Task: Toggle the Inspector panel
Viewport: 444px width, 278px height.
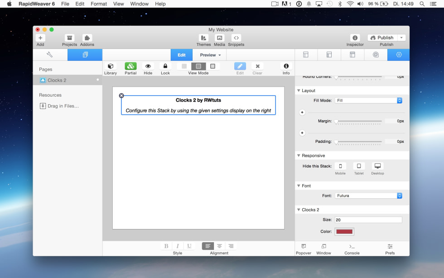Action: [x=355, y=38]
